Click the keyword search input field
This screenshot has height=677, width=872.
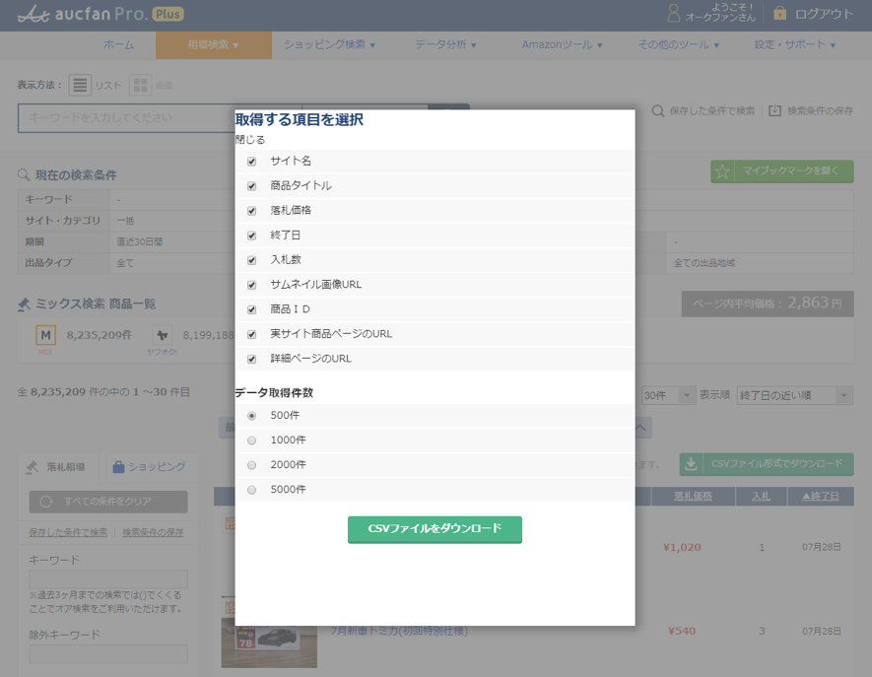125,118
